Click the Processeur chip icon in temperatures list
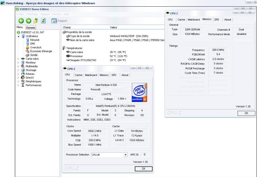This screenshot has height=177, width=257. pyautogui.click(x=68, y=56)
